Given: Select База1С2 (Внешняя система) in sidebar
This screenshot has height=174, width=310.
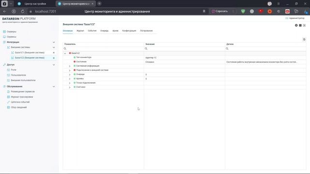Looking at the screenshot, I should [30, 58].
